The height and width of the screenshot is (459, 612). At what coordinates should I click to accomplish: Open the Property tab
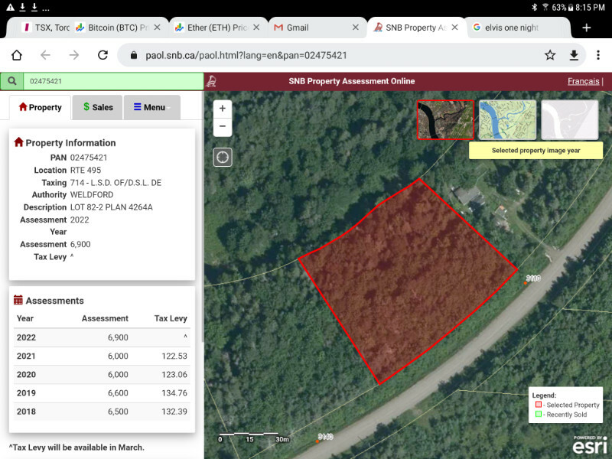pyautogui.click(x=41, y=107)
